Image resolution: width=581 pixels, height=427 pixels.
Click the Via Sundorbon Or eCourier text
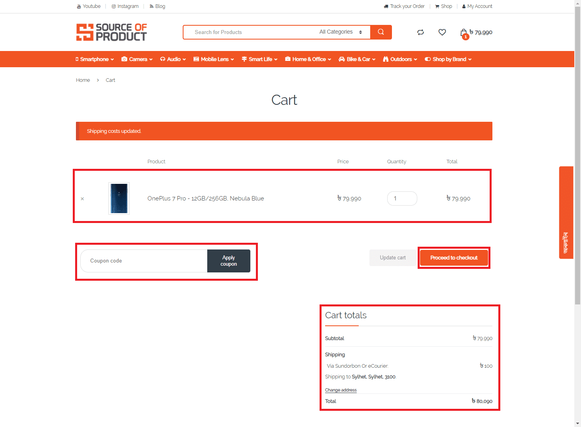[358, 366]
